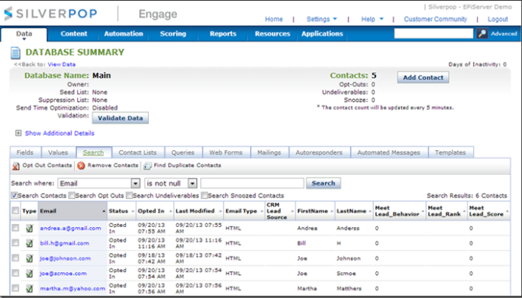Switch to the Queries tab
Viewport: 522px width, 298px height.
182,152
